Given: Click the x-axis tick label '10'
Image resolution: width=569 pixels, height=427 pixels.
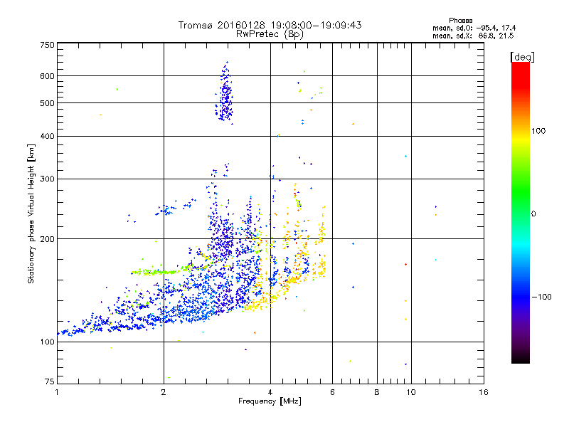Looking at the screenshot, I should coord(411,392).
